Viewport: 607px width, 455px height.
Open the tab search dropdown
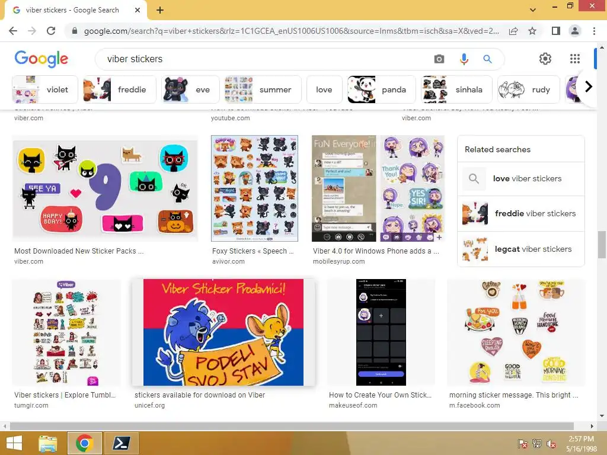533,10
